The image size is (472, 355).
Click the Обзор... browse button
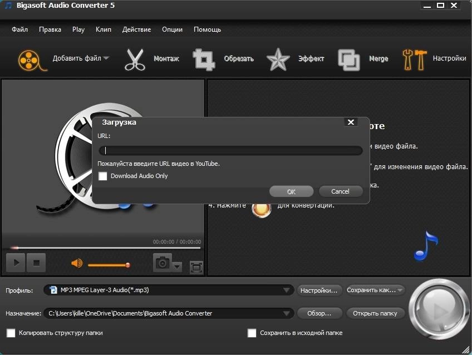(319, 313)
